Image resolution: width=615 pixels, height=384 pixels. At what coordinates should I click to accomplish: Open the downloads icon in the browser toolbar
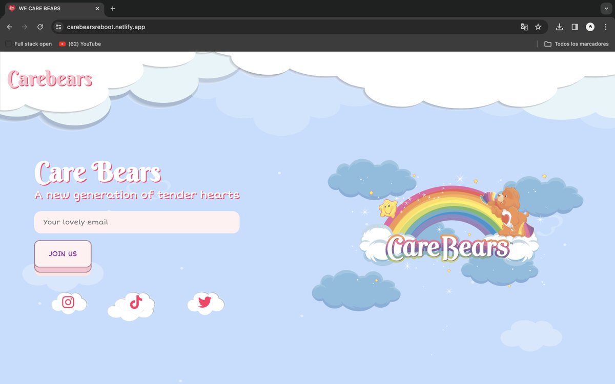pos(559,27)
